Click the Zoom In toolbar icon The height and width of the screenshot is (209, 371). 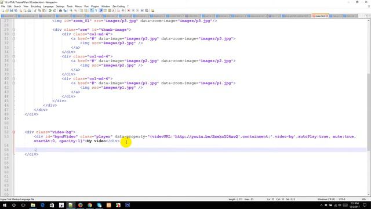[71, 10]
